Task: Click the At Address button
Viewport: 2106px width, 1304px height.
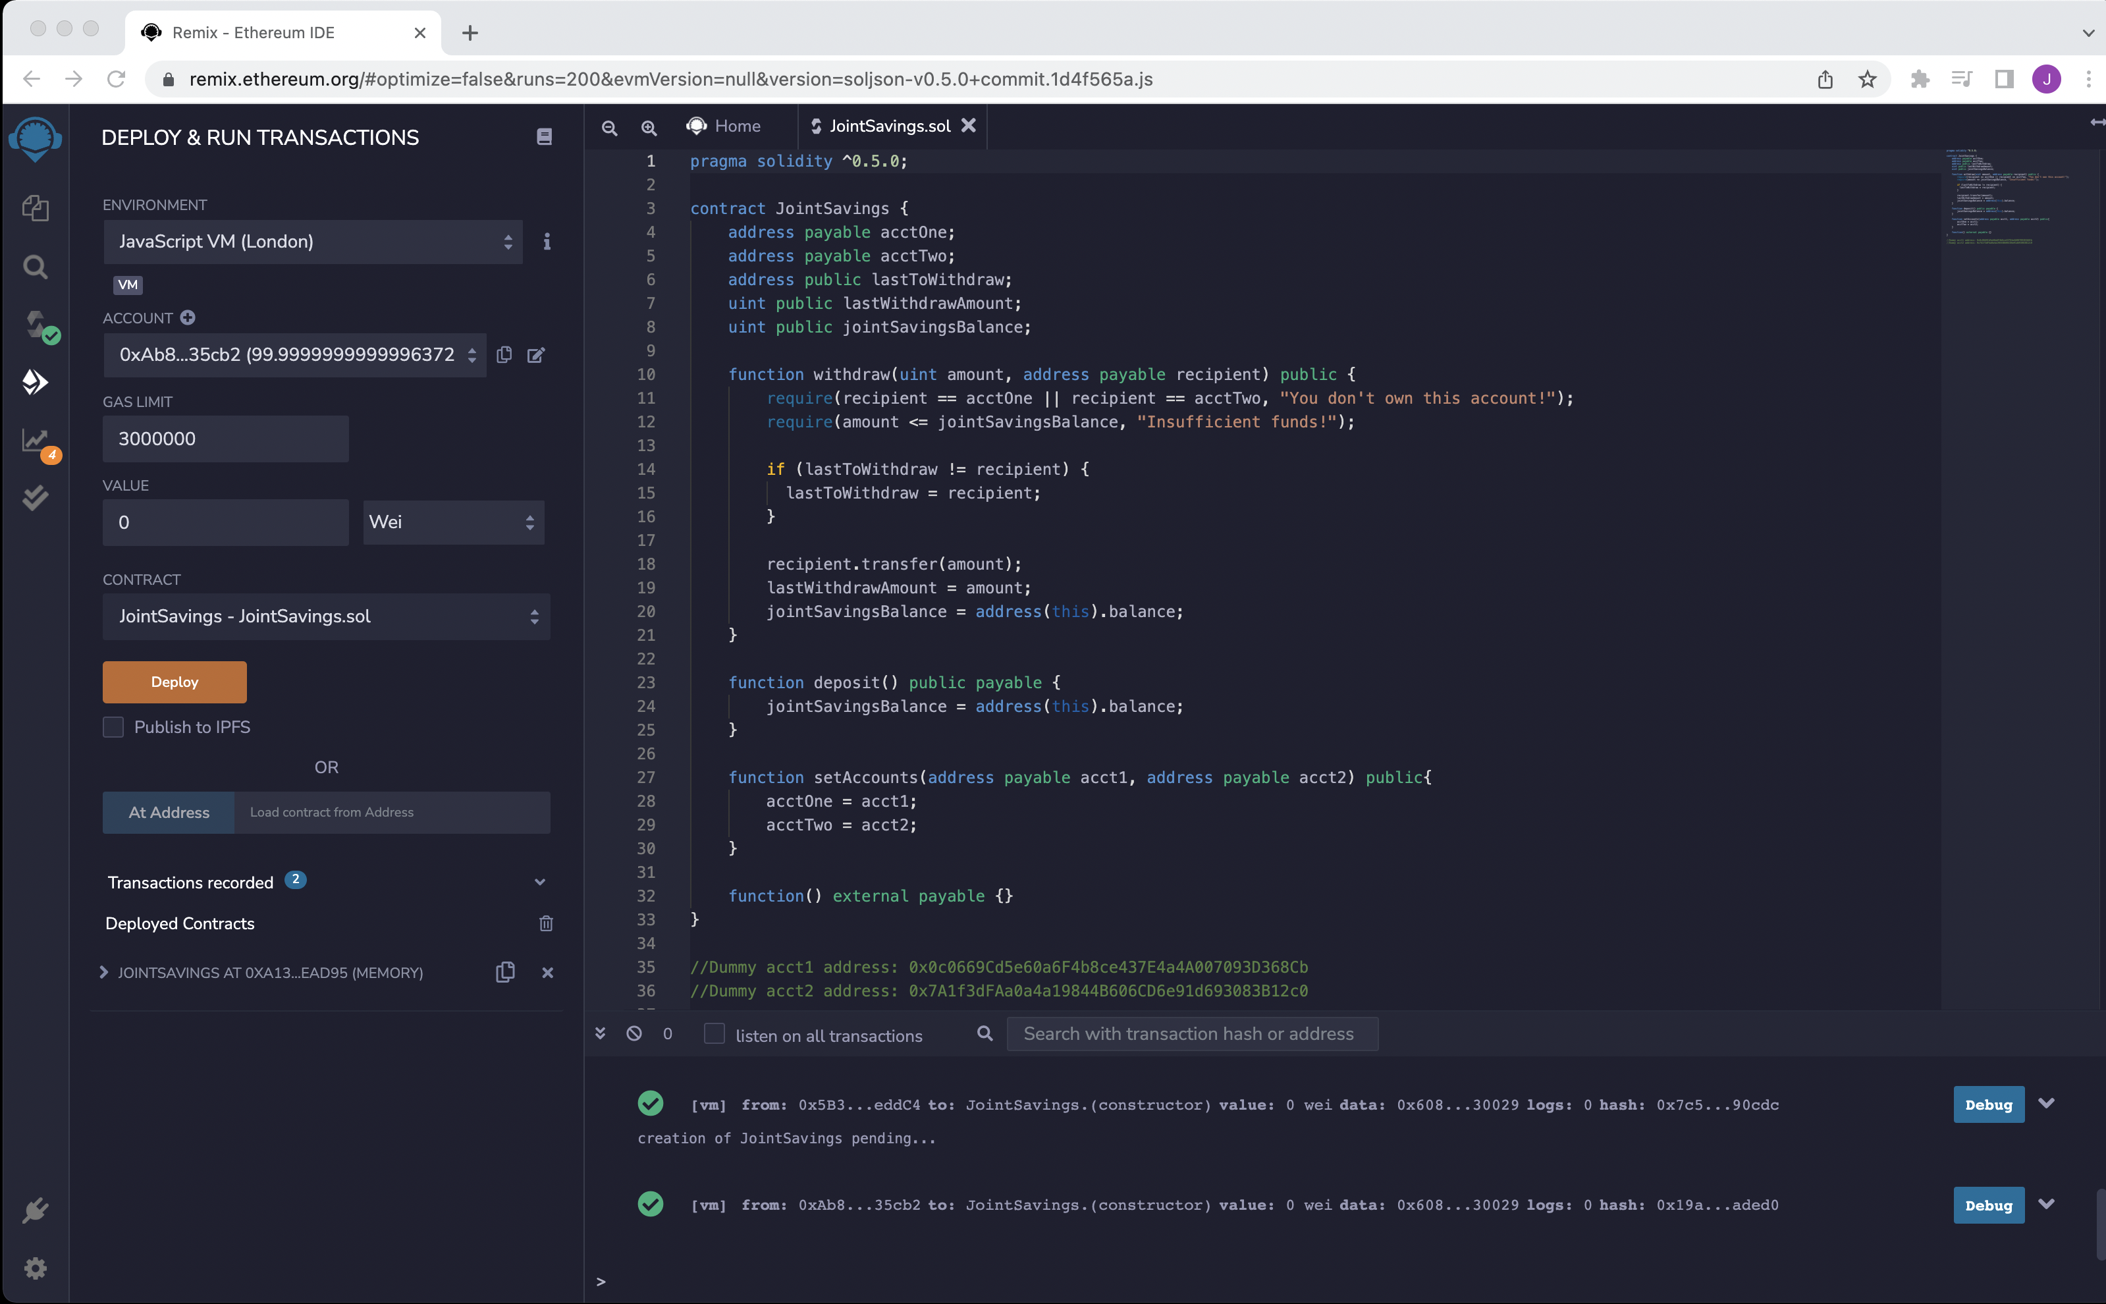Action: pos(169,813)
